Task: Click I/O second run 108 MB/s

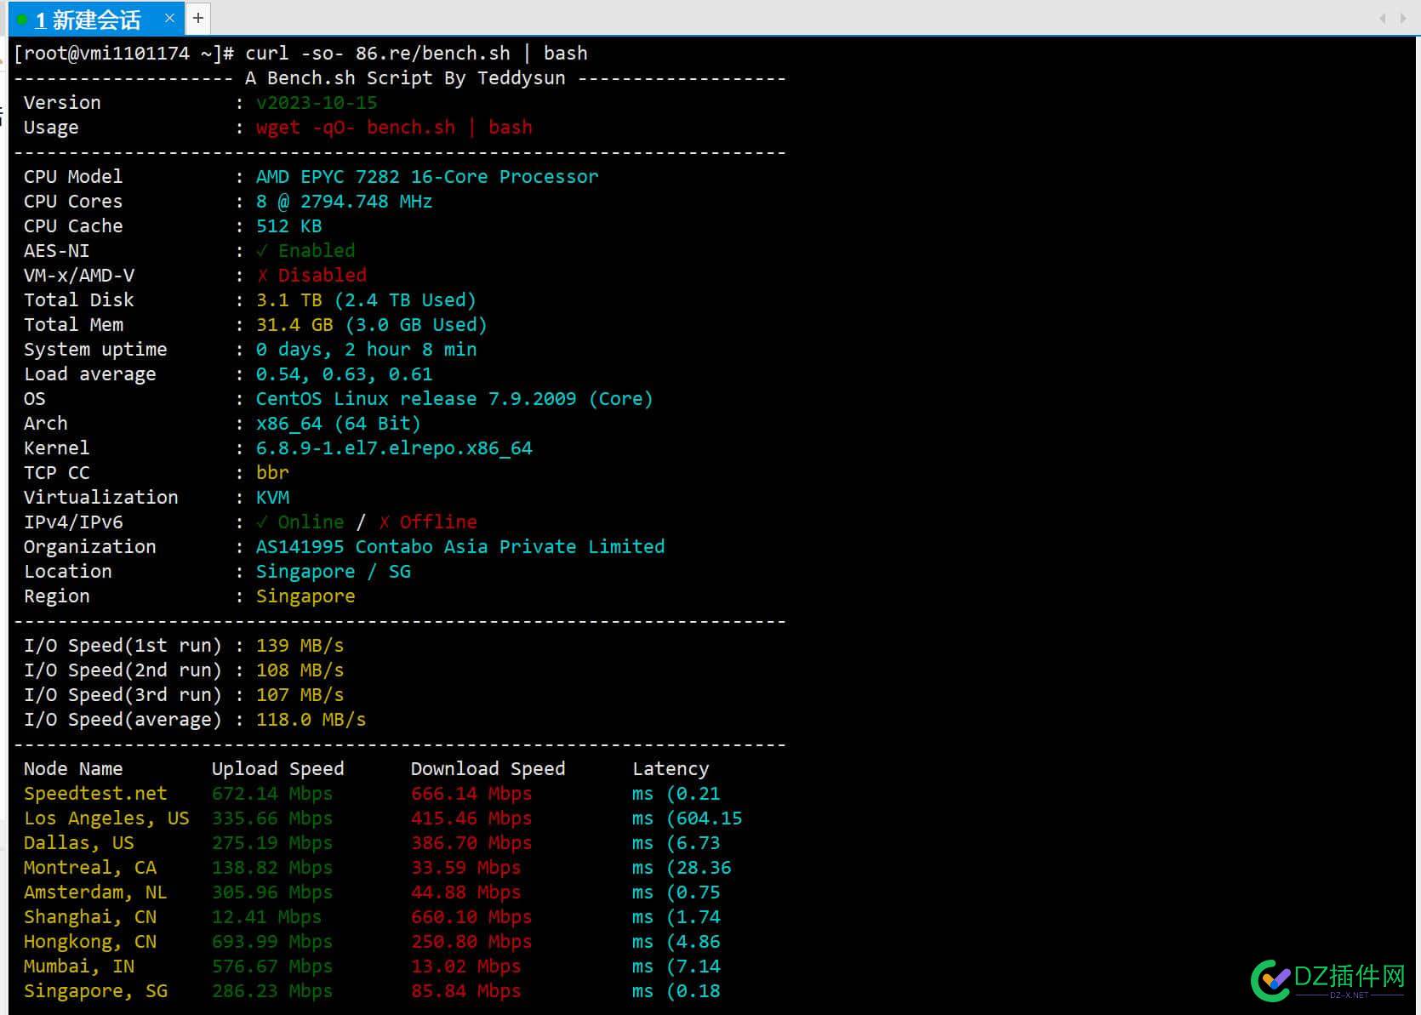Action: pos(300,670)
